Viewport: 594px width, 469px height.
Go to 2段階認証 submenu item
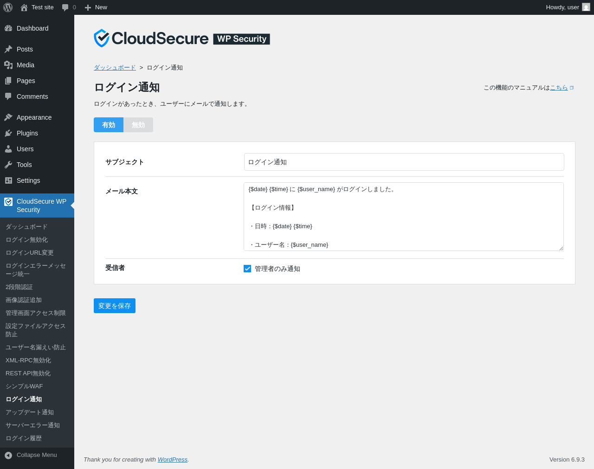(x=19, y=287)
